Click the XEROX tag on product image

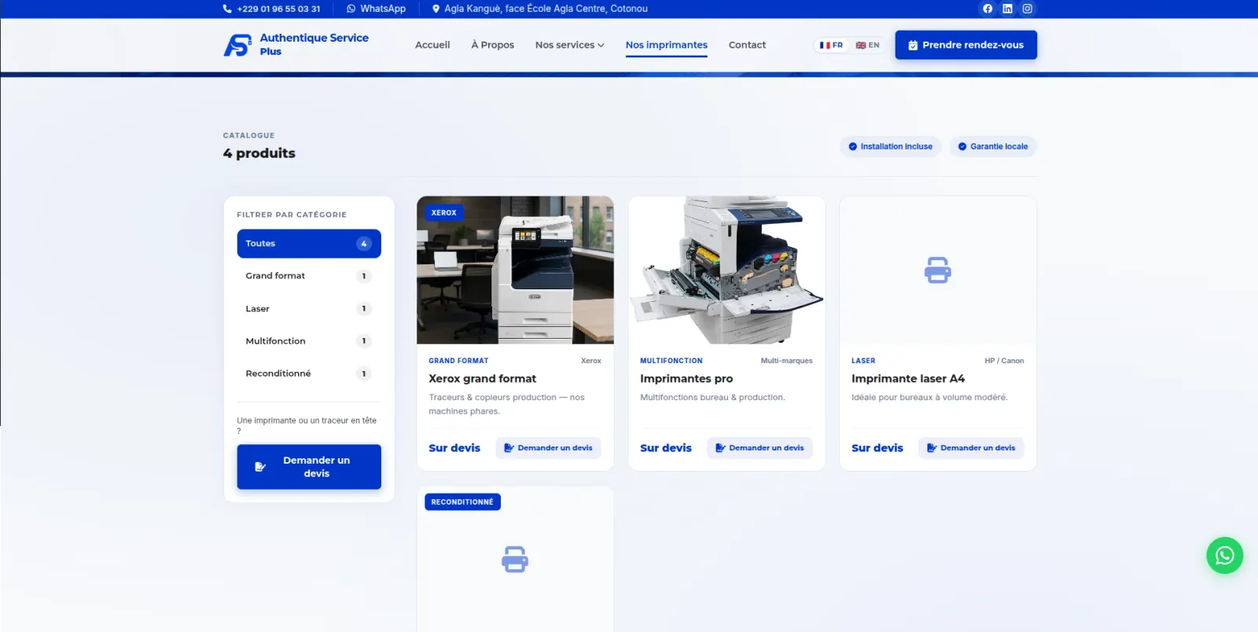click(443, 213)
